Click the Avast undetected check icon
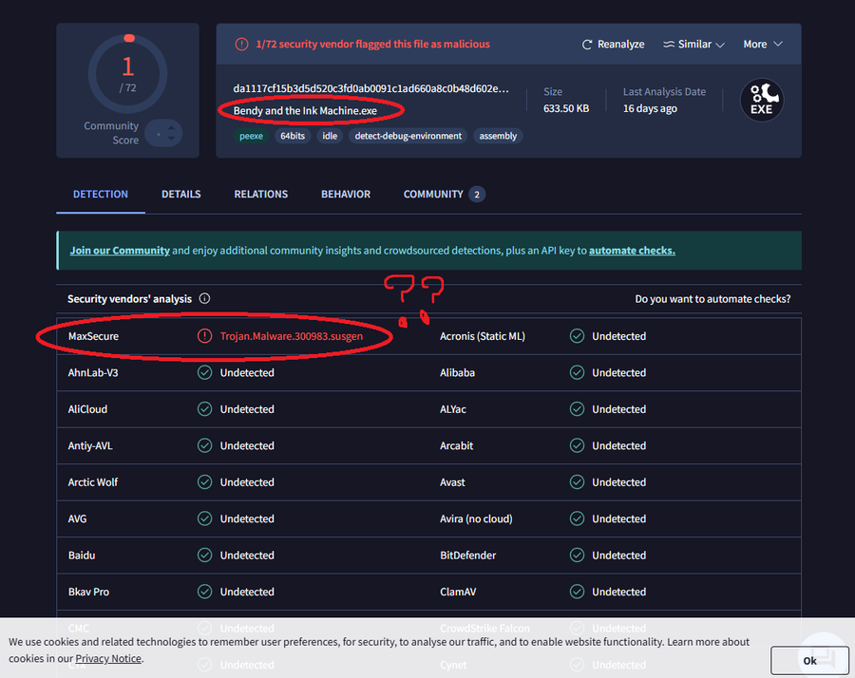855x678 pixels. click(x=577, y=482)
